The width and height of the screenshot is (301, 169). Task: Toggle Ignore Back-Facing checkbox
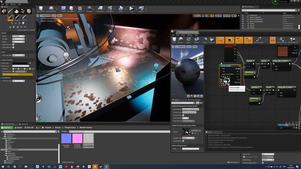pos(13,47)
